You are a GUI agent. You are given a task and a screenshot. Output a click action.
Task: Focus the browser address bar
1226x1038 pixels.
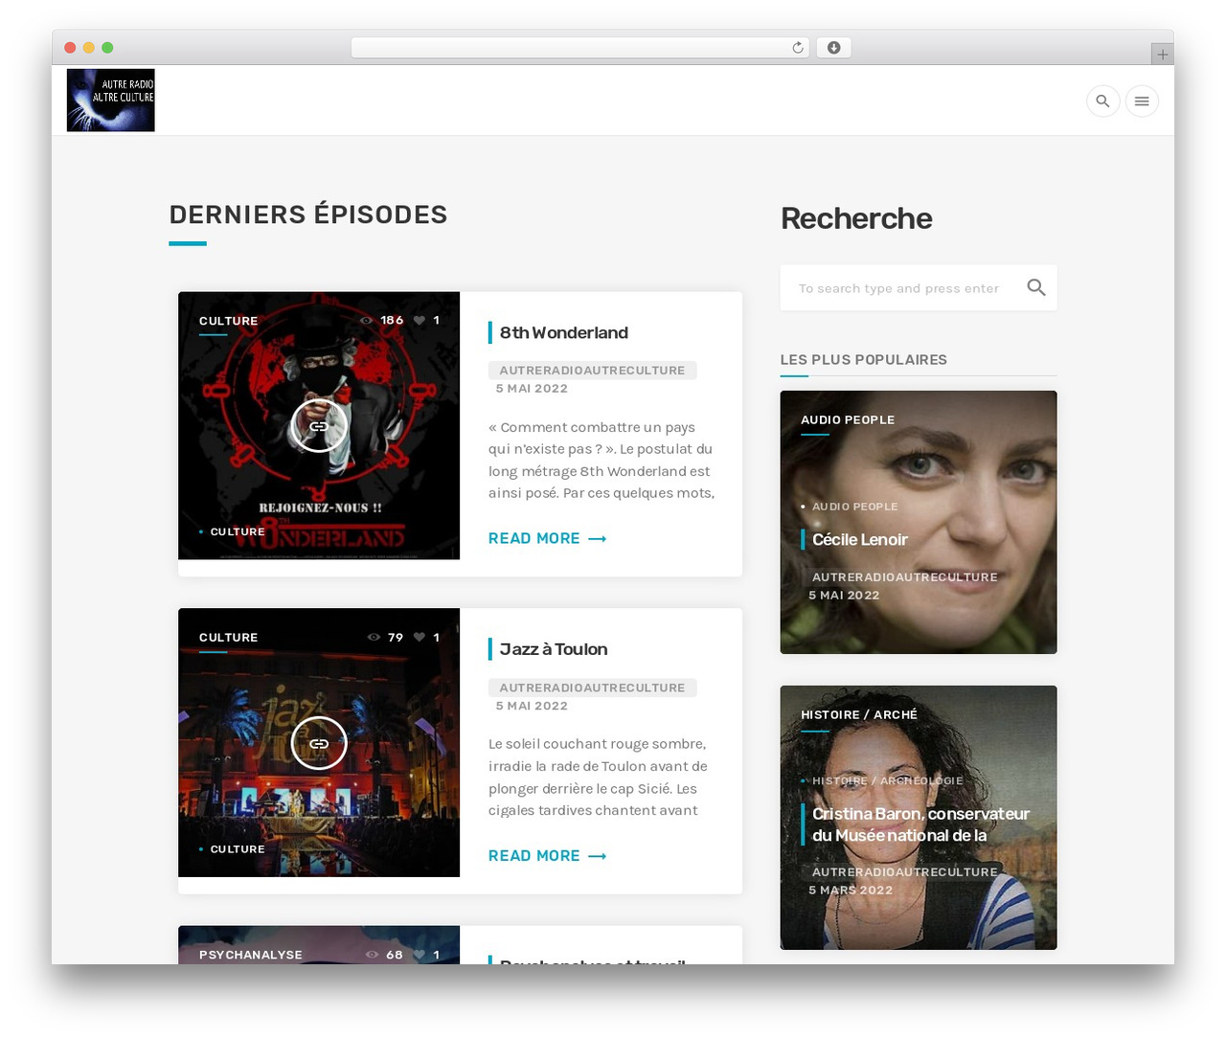click(x=580, y=48)
